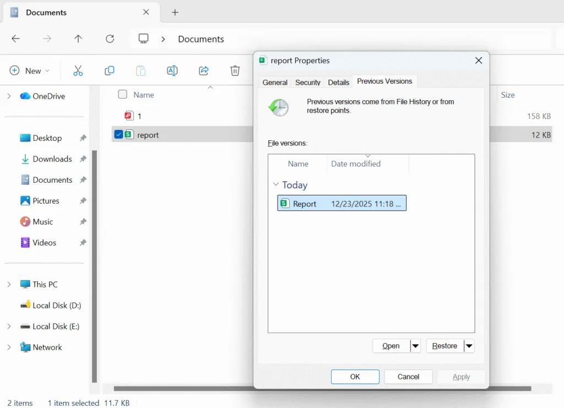
Task: Switch to the Security tab
Action: click(x=307, y=83)
